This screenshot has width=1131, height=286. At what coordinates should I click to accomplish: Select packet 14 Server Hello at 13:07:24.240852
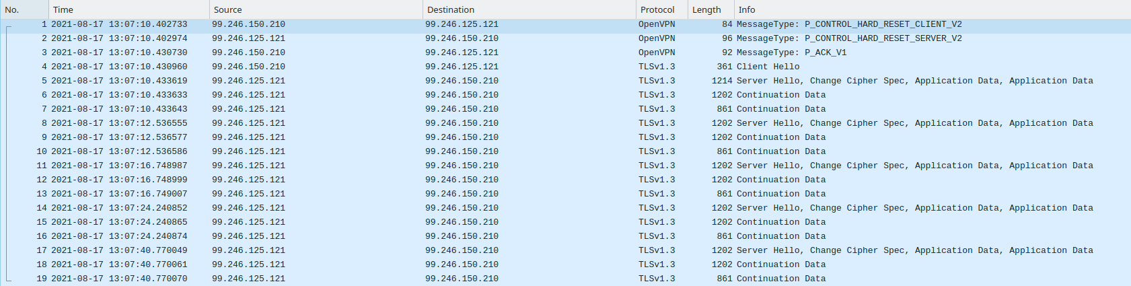[x=914, y=208]
